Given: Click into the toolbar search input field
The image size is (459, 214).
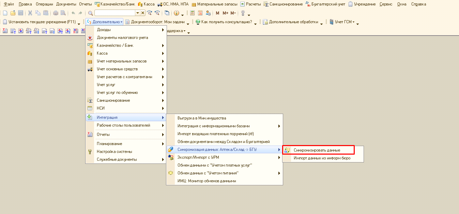Looking at the screenshot, I should point(115,13).
